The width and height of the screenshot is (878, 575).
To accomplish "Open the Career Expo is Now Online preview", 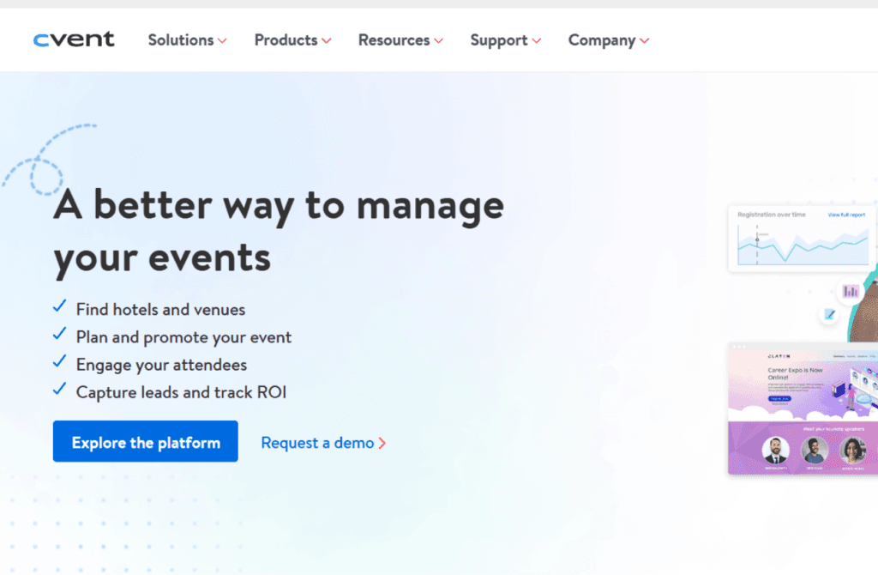I will [x=803, y=409].
